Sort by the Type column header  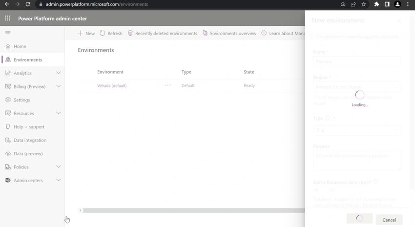click(187, 72)
